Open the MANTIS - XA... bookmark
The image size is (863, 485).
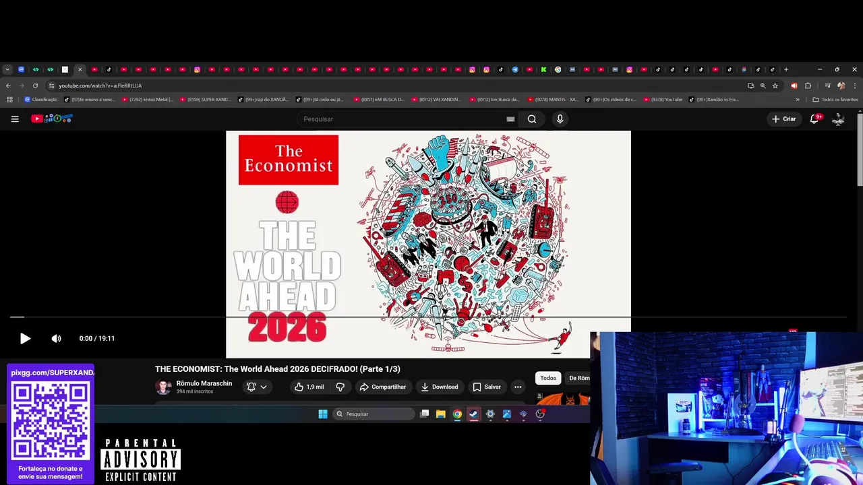click(553, 100)
